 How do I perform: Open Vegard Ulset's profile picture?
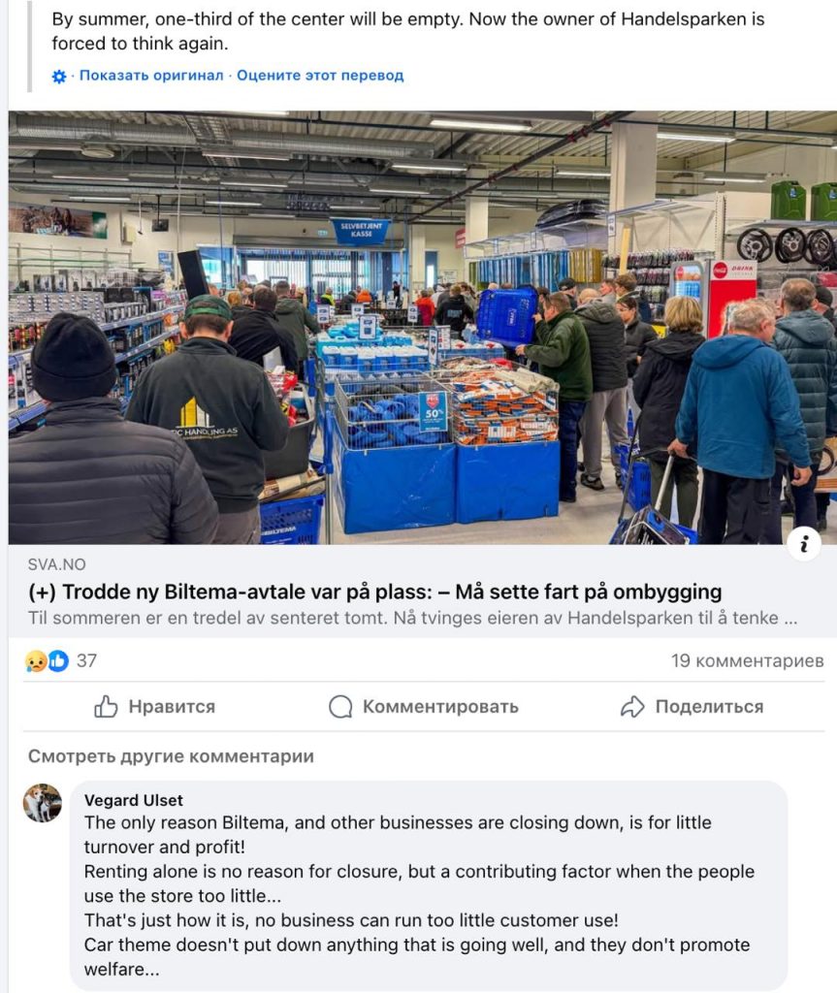tap(43, 803)
